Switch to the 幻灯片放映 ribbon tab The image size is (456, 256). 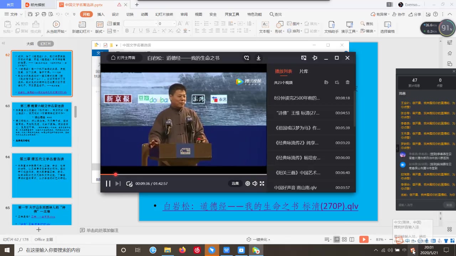(164, 14)
